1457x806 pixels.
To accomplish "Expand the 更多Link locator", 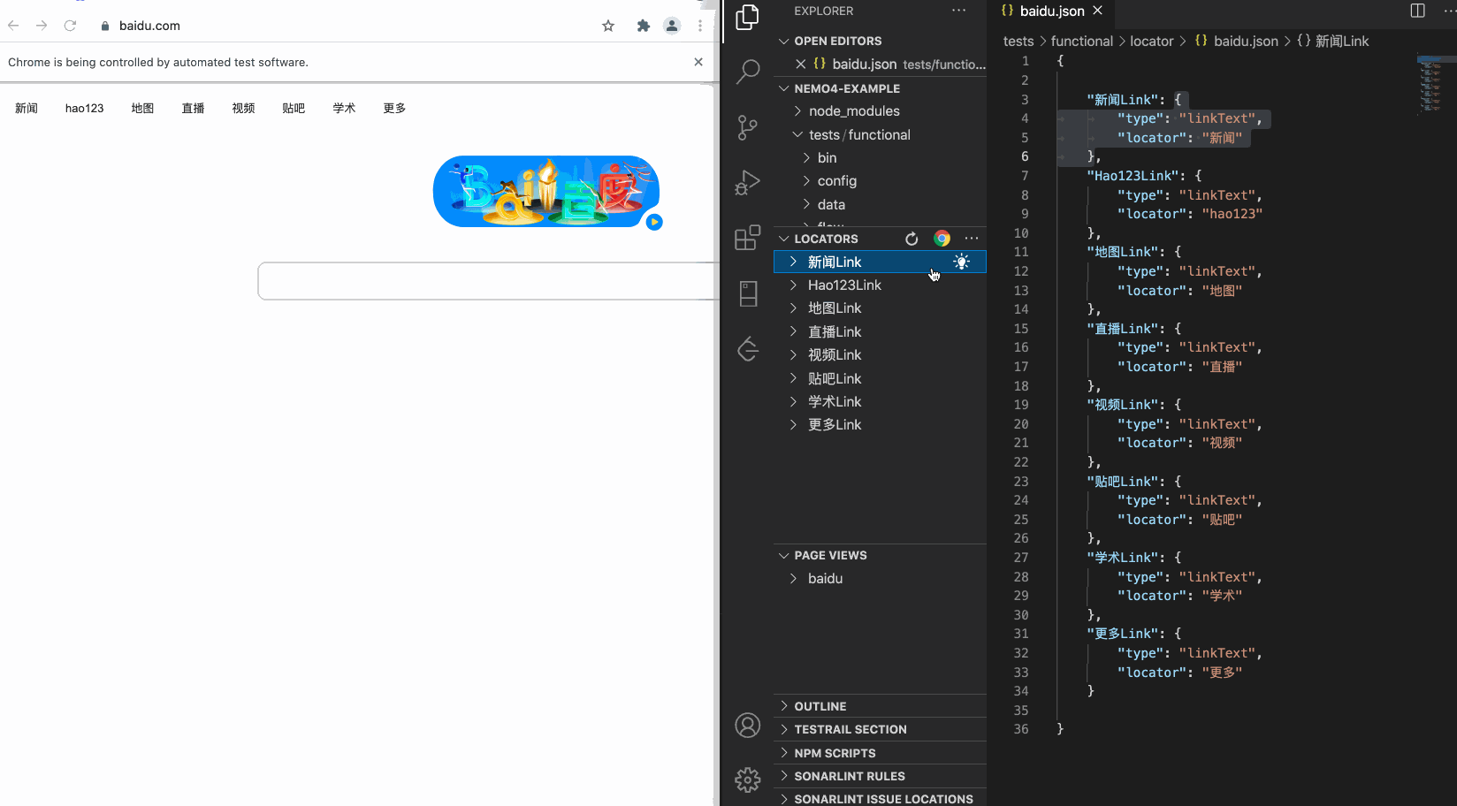I will point(793,424).
